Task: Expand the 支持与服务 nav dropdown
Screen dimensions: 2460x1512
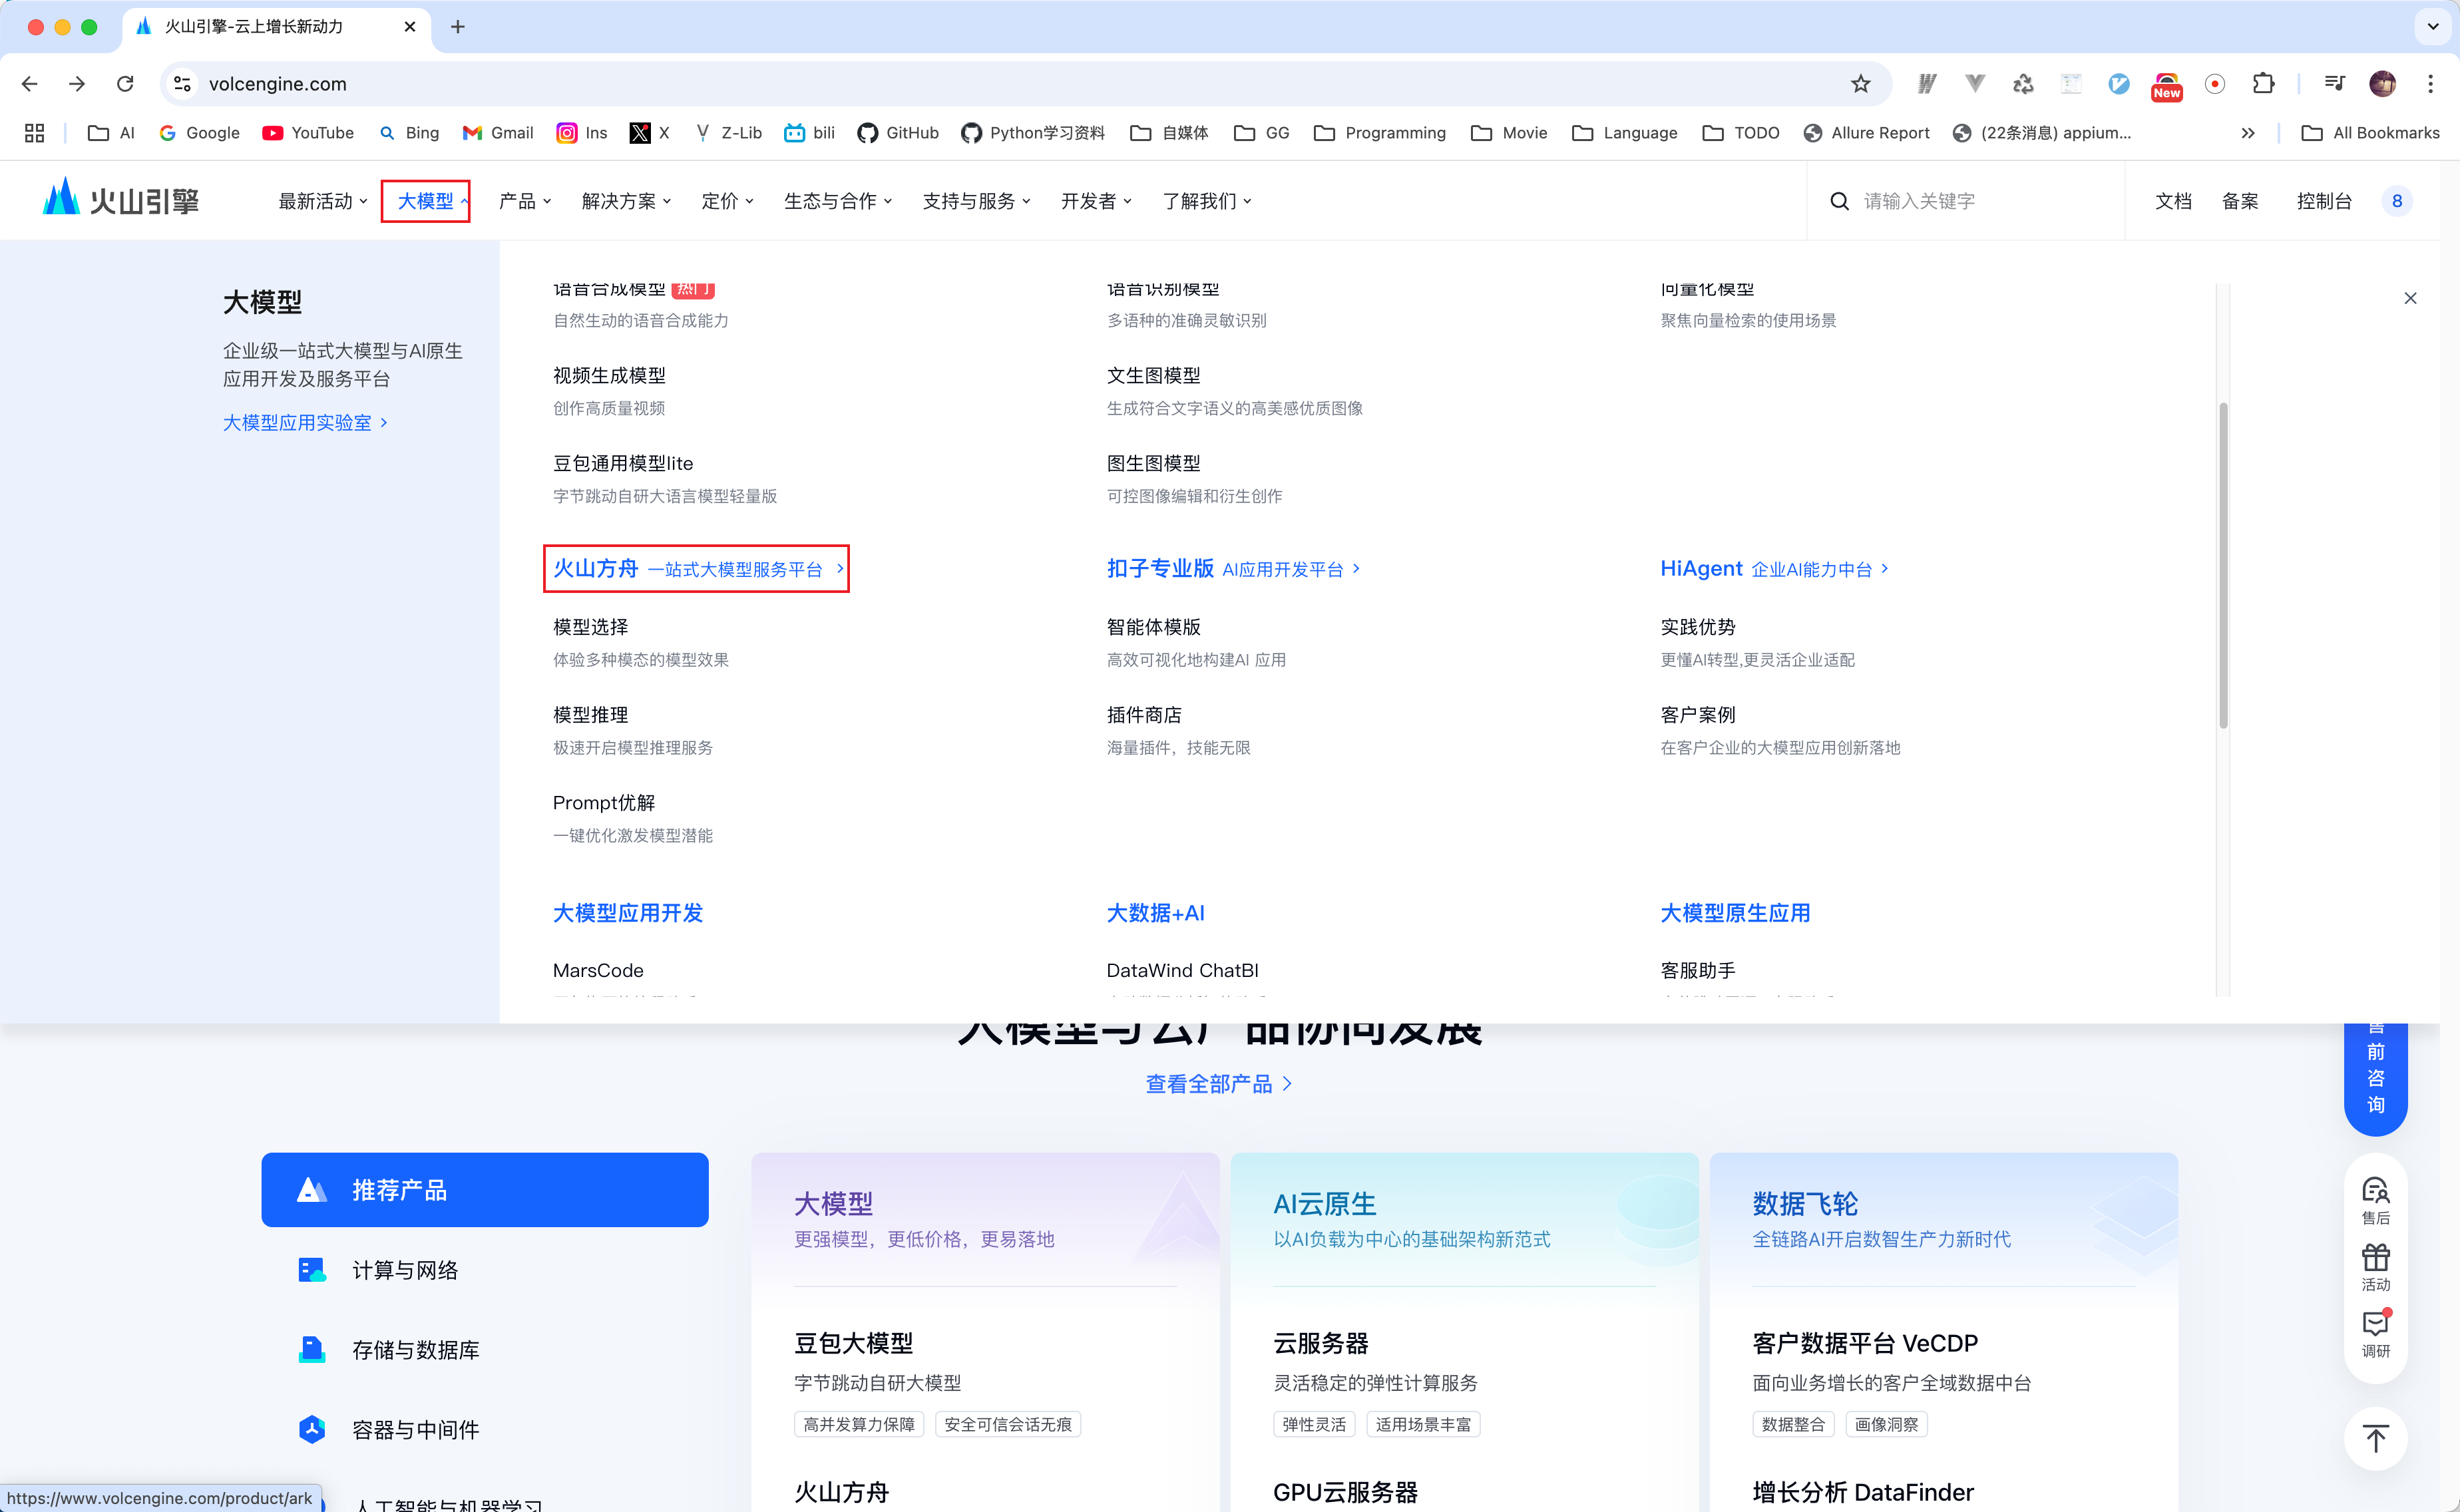Action: tap(976, 201)
